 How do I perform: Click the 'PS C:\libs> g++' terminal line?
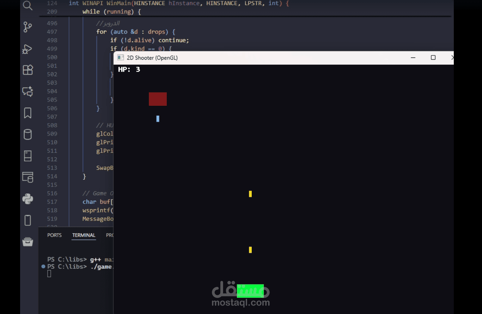(80, 259)
